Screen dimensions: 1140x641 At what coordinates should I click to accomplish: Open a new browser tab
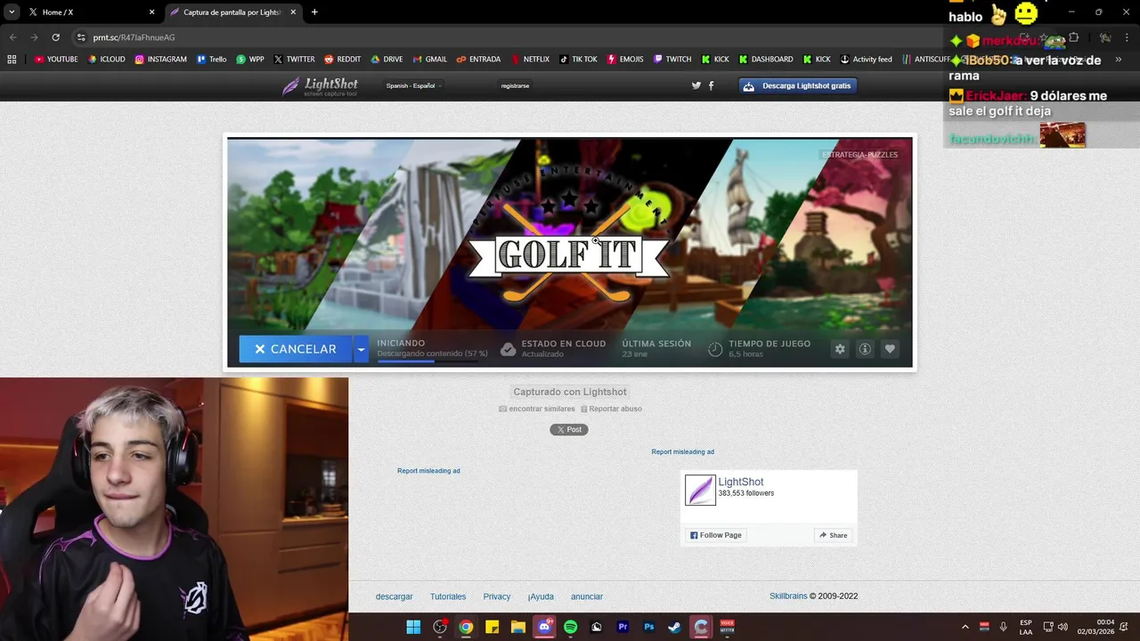(x=314, y=12)
